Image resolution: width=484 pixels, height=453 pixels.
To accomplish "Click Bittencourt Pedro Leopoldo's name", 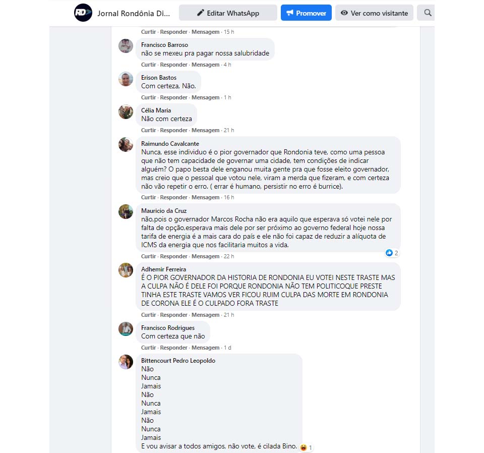I will (x=178, y=360).
